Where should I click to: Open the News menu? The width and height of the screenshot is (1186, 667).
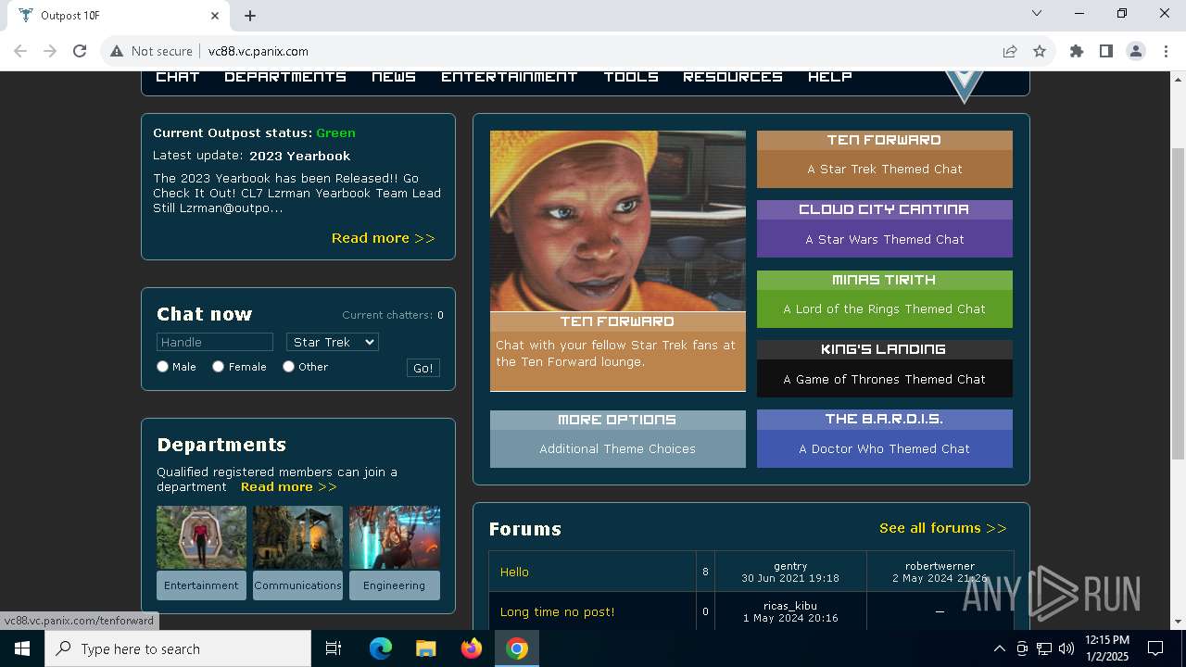coord(394,77)
